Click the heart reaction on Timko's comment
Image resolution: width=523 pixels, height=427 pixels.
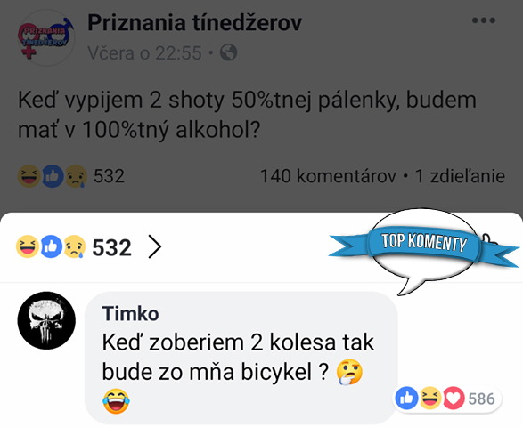[454, 399]
